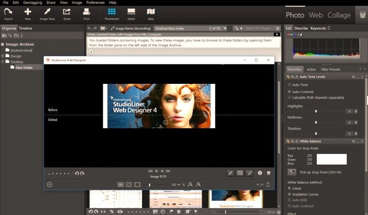This screenshot has height=215, width=368.
Task: Click the New toolbar icon
Action: click(28, 14)
